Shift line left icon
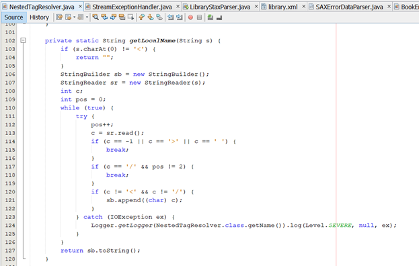 click(170, 17)
